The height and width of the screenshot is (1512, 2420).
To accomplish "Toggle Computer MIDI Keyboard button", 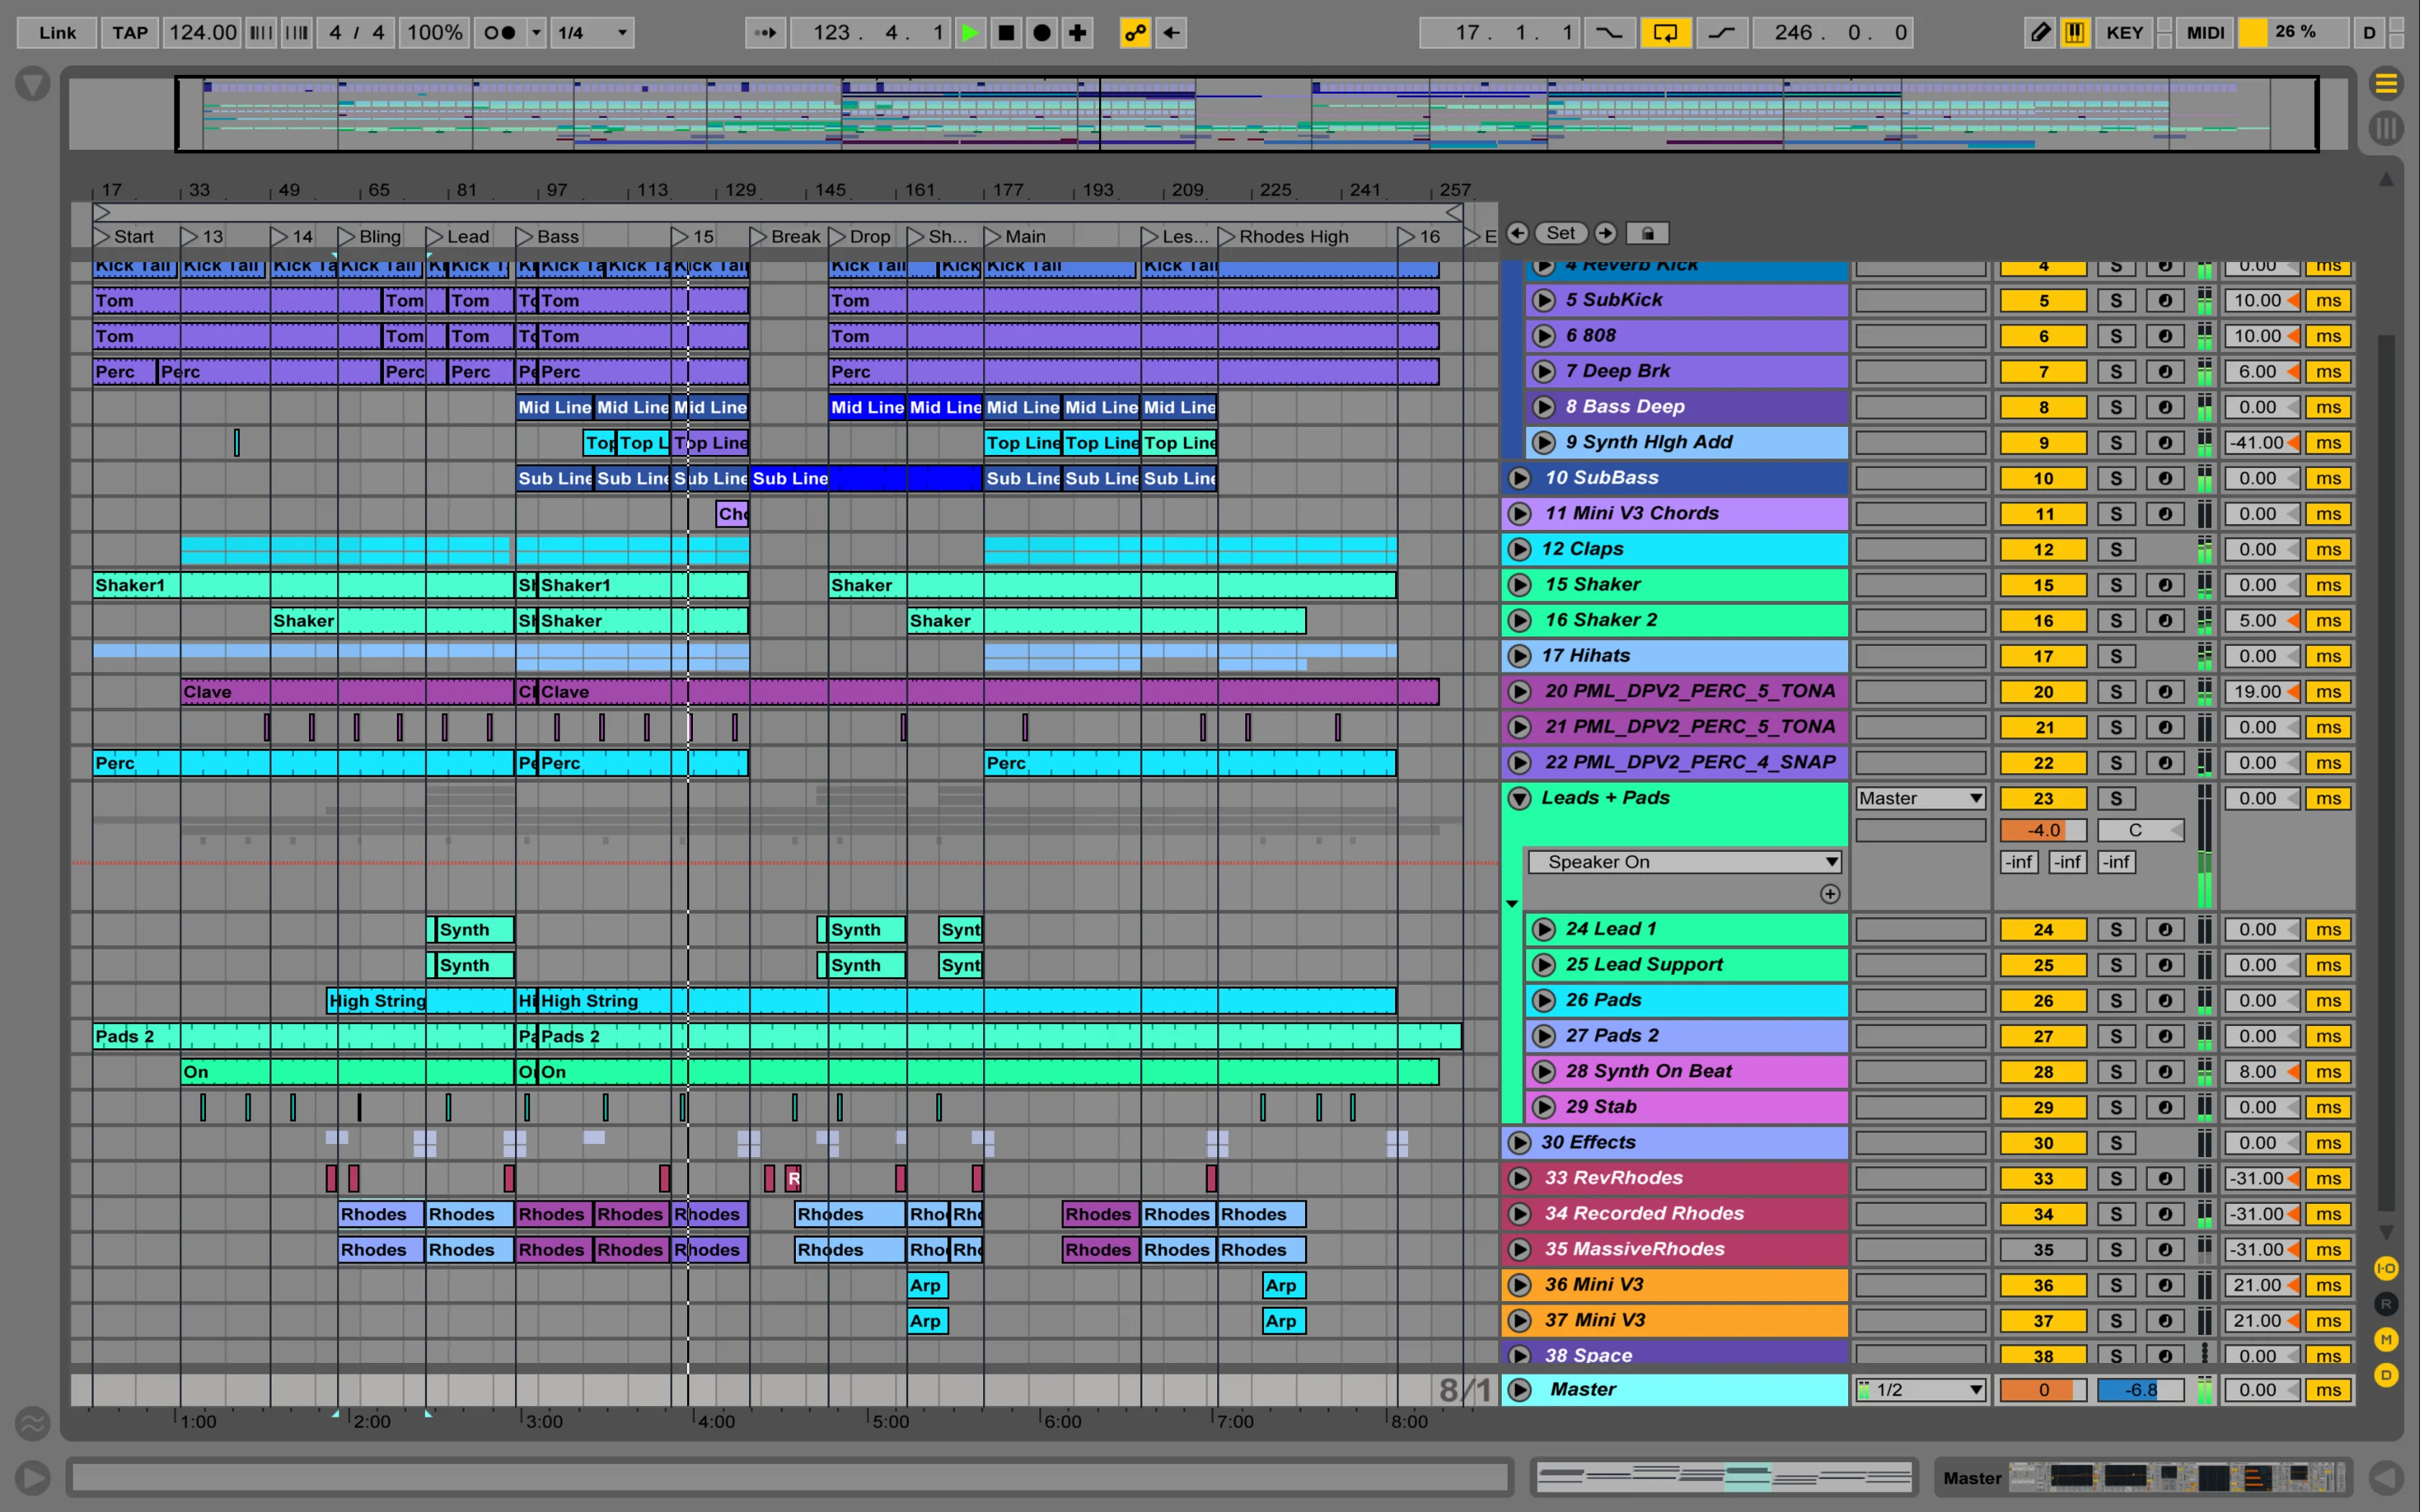I will [x=2075, y=33].
